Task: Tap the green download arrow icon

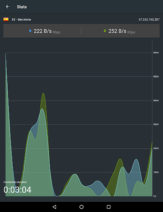Action: pyautogui.click(x=105, y=31)
